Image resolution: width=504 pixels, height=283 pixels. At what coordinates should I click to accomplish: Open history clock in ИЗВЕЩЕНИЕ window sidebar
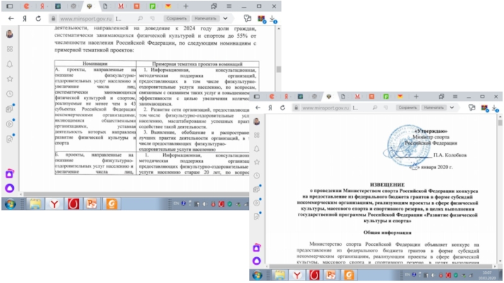pyautogui.click(x=256, y=175)
